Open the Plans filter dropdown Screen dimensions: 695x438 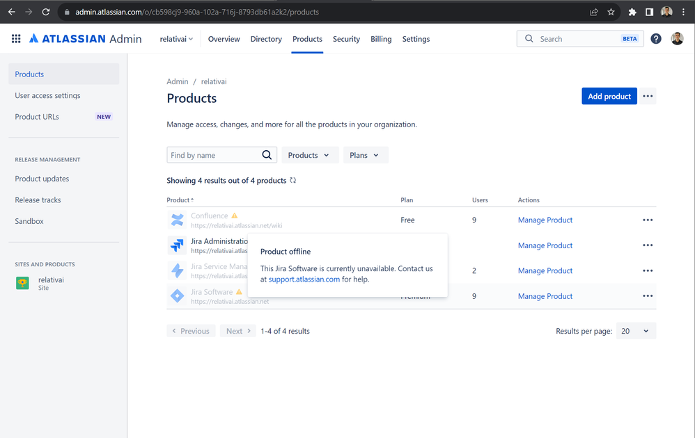pos(366,155)
